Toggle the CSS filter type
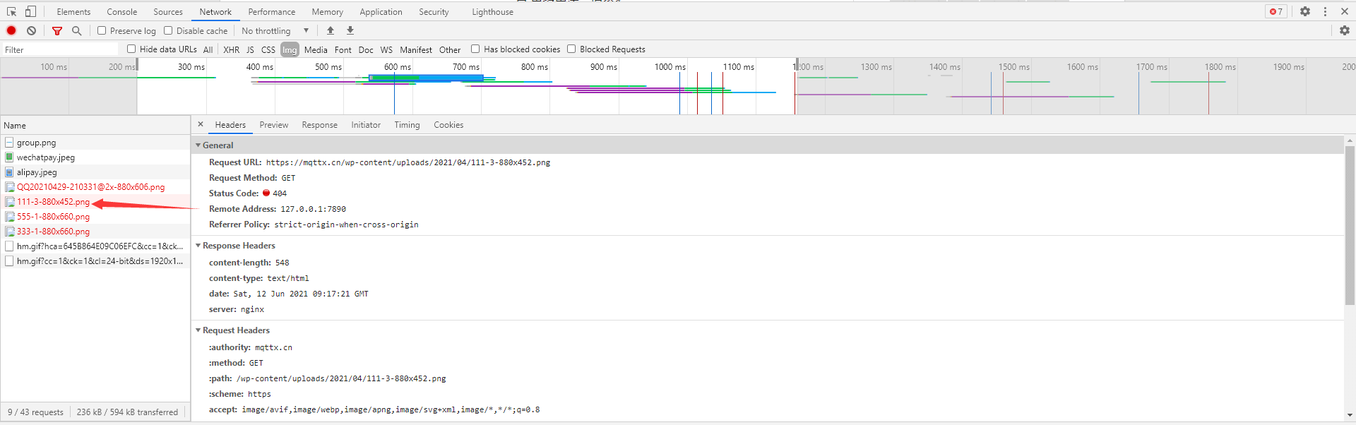This screenshot has height=425, width=1356. 268,49
